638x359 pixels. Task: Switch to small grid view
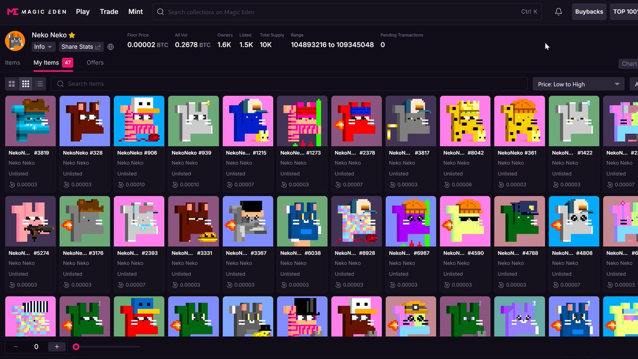coord(26,84)
